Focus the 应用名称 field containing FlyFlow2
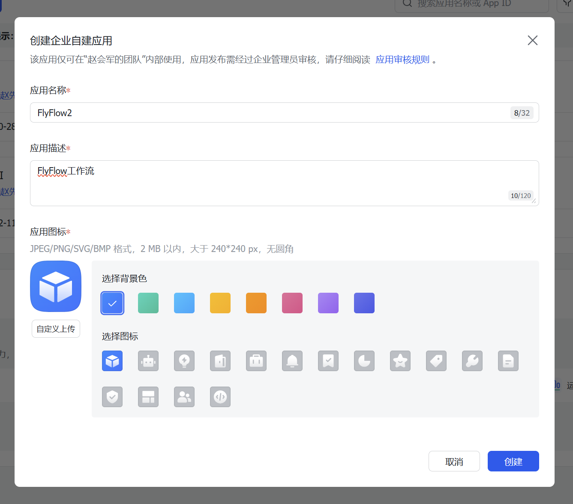The width and height of the screenshot is (573, 504). click(x=285, y=113)
